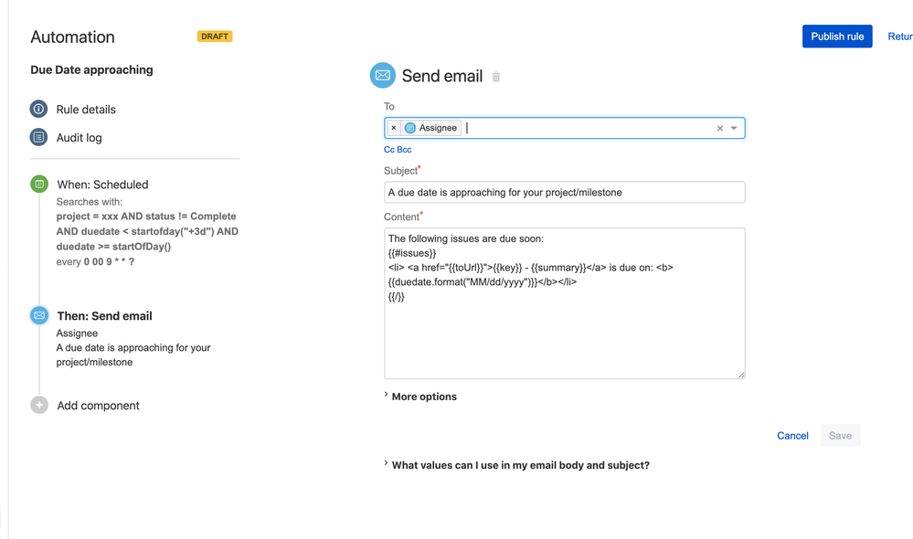Click the Audit log list icon
Screen dimensions: 913x539
coord(38,137)
